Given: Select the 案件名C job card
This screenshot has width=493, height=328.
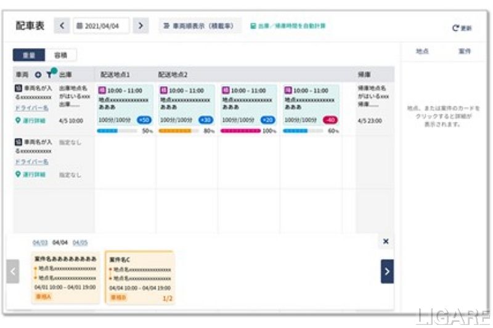Looking at the screenshot, I should (x=140, y=278).
